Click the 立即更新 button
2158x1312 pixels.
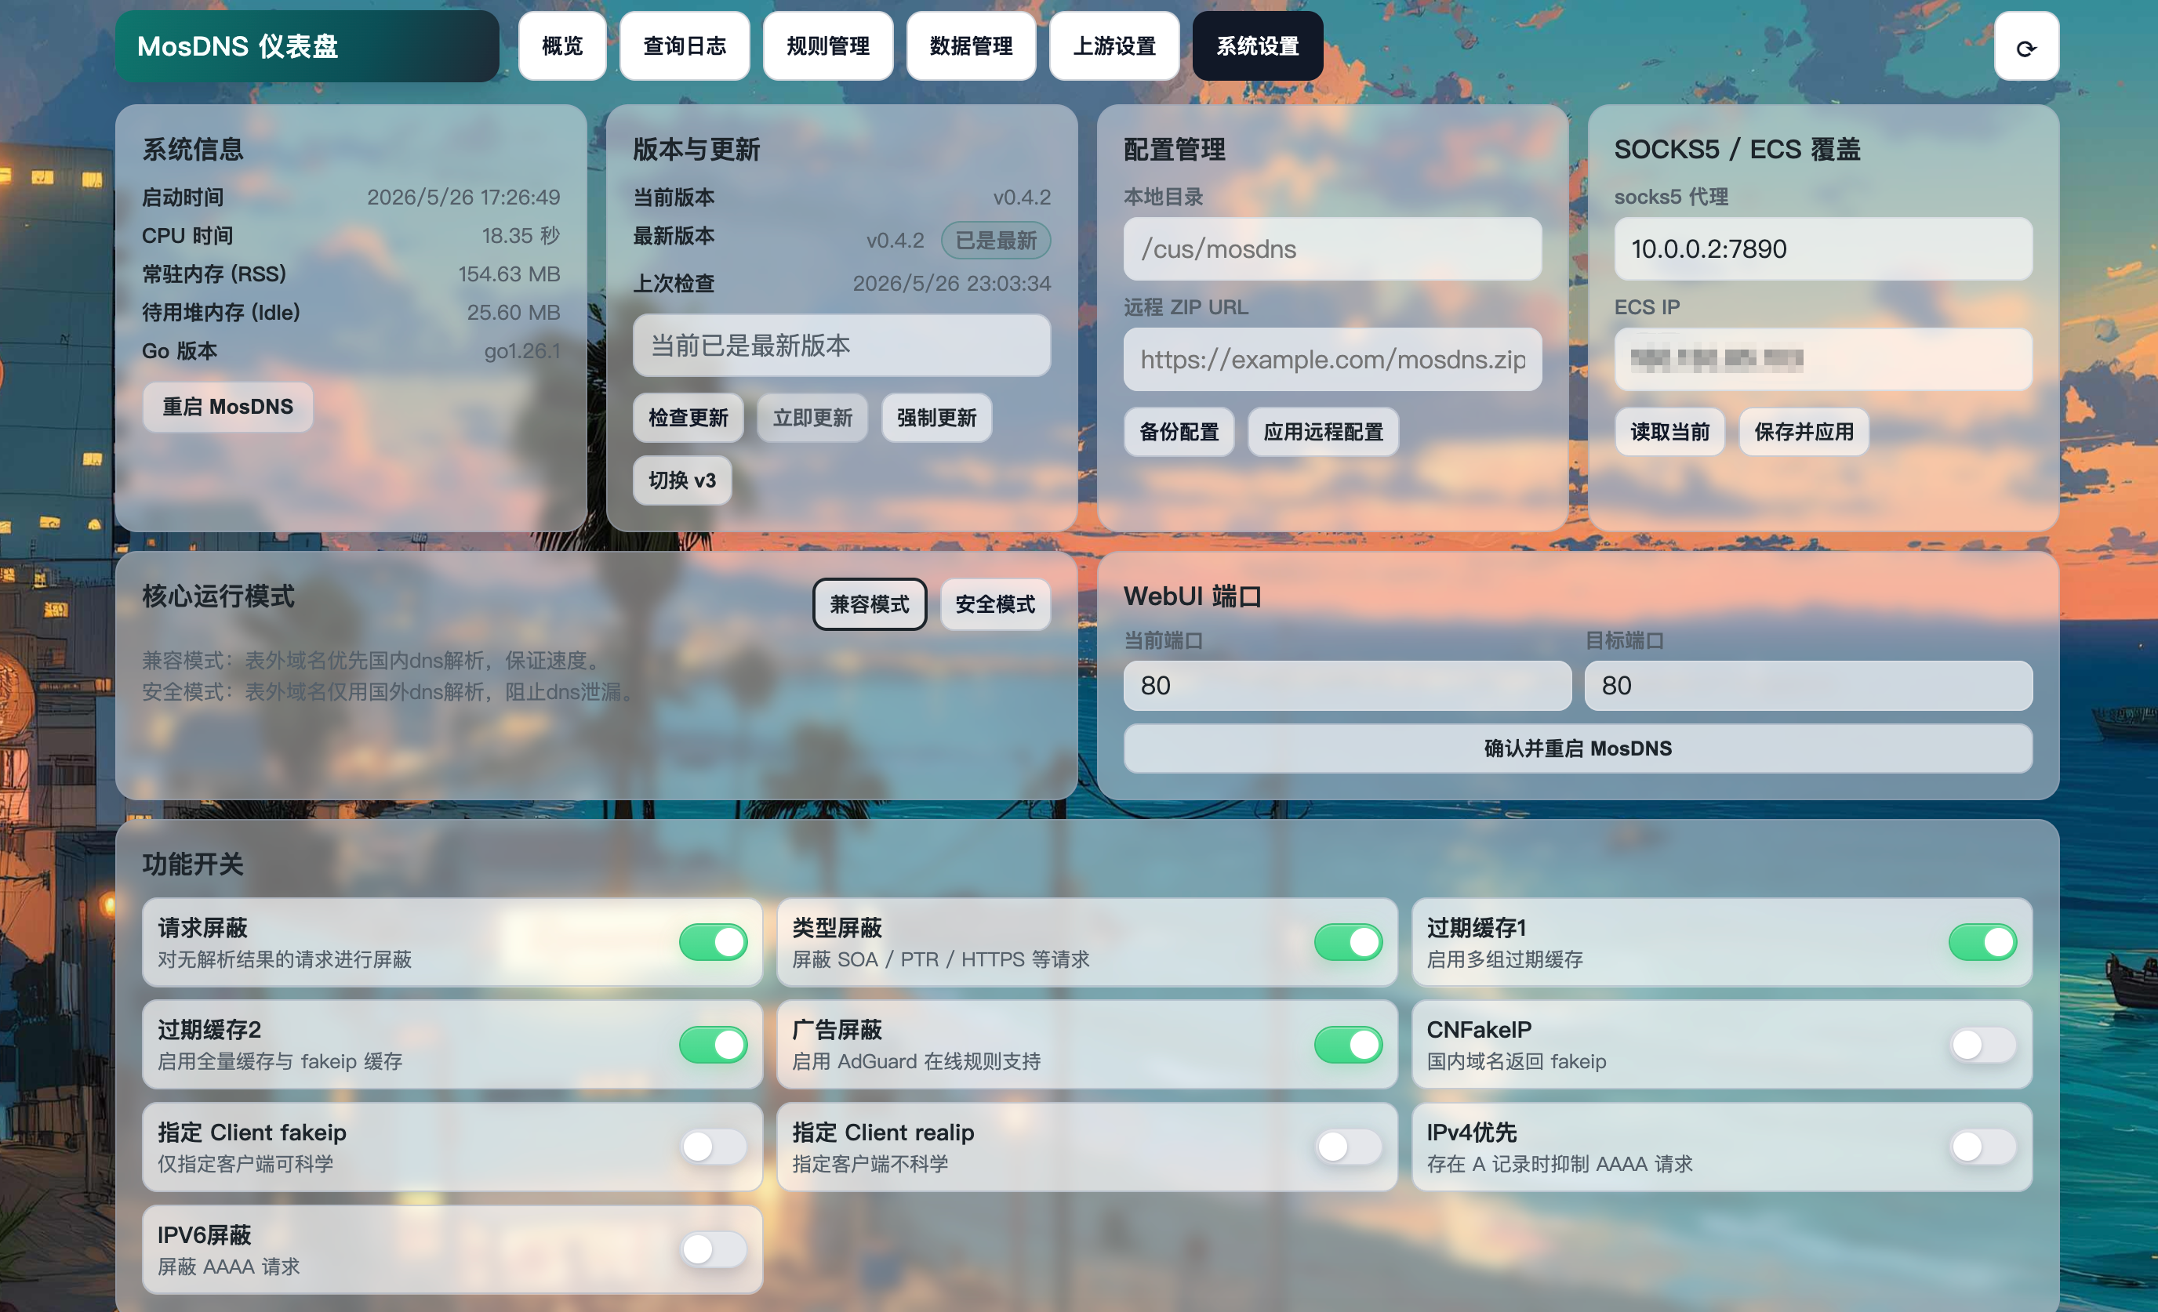point(812,418)
